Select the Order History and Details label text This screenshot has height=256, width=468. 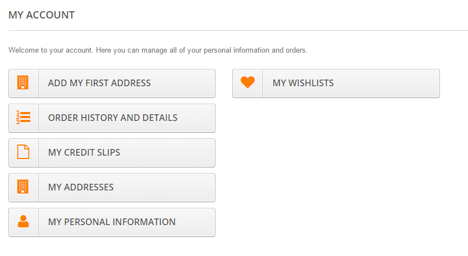(x=113, y=118)
